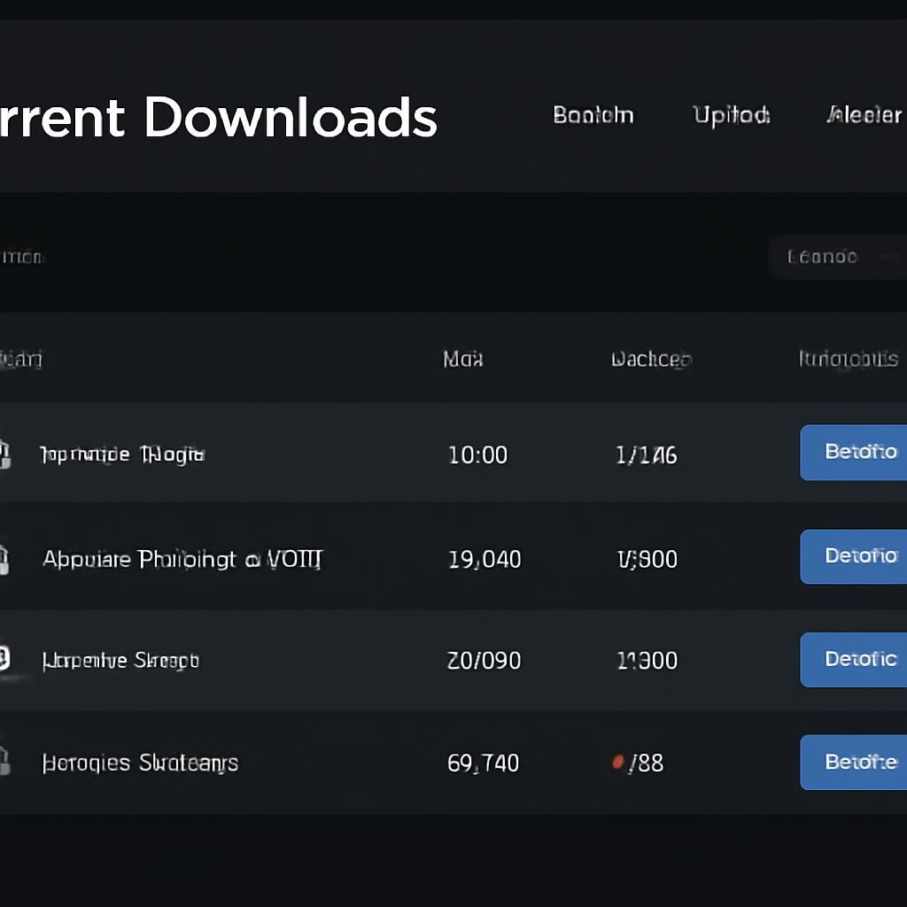
Task: Click the file icon beside "Heroqies Swoteanrs"
Action: pyautogui.click(x=4, y=762)
